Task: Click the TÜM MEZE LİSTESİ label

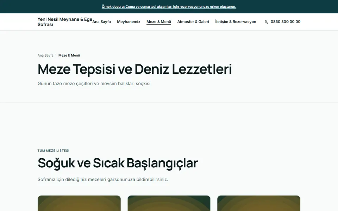Action: pos(54,151)
